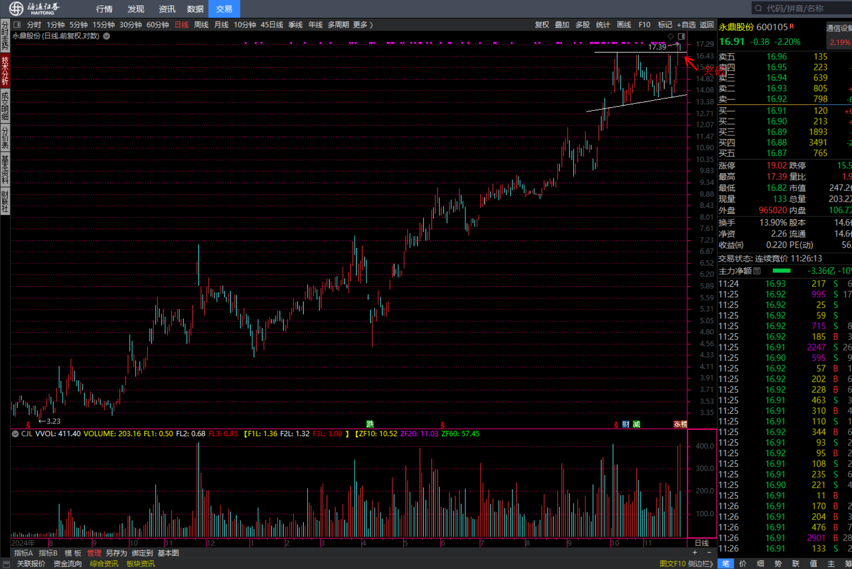Click the green 跌 marker on chart
The image size is (852, 569).
click(x=370, y=424)
